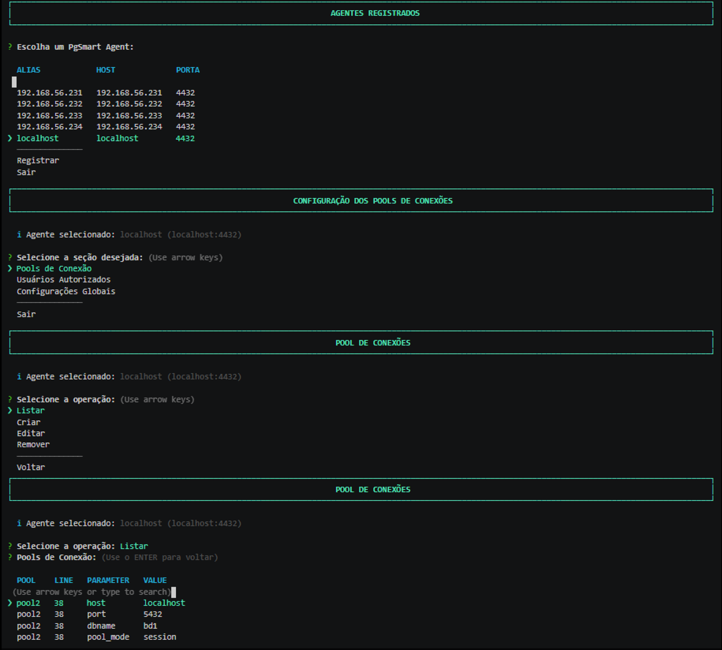Select Usuários Autorizados section

pyautogui.click(x=64, y=280)
